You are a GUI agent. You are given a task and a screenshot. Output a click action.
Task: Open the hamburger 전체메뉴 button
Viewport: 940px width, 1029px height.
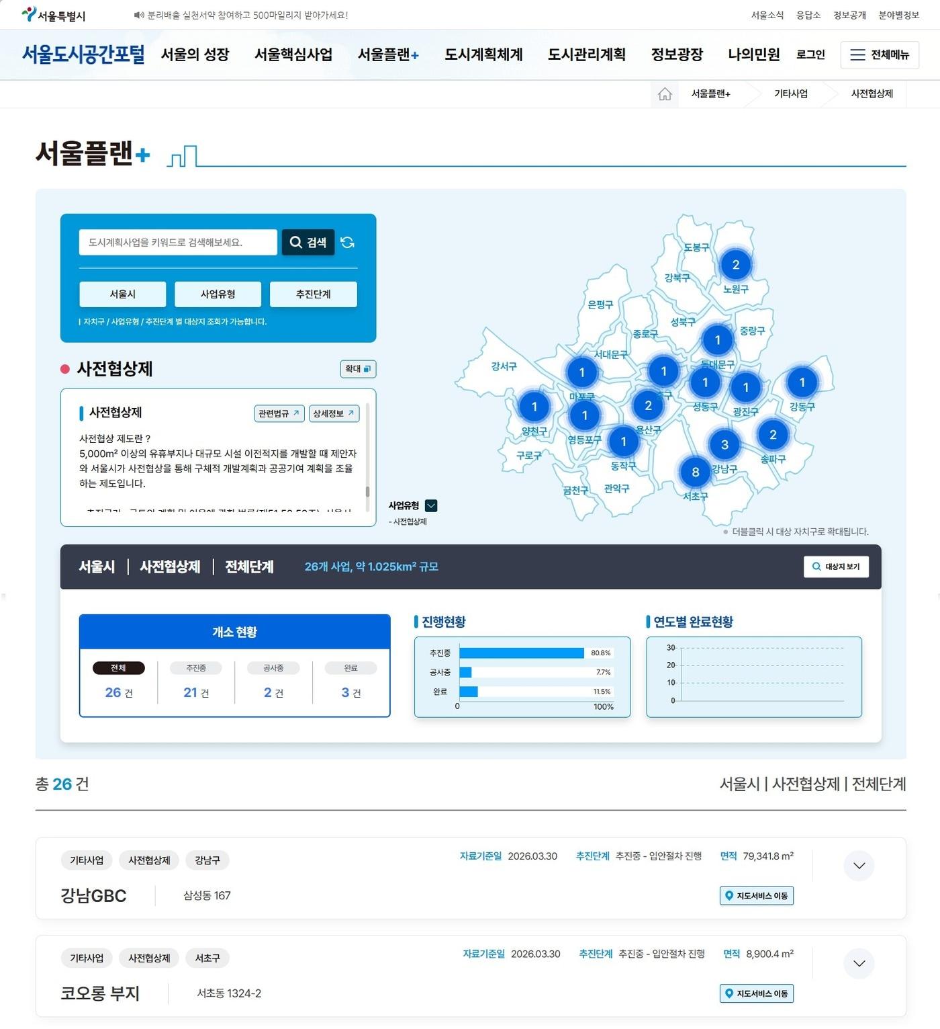pos(880,55)
